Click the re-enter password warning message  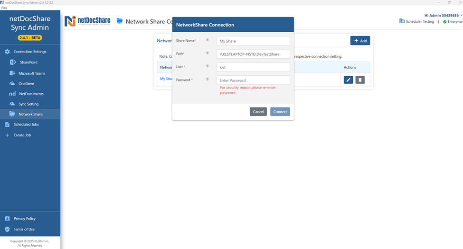[248, 90]
